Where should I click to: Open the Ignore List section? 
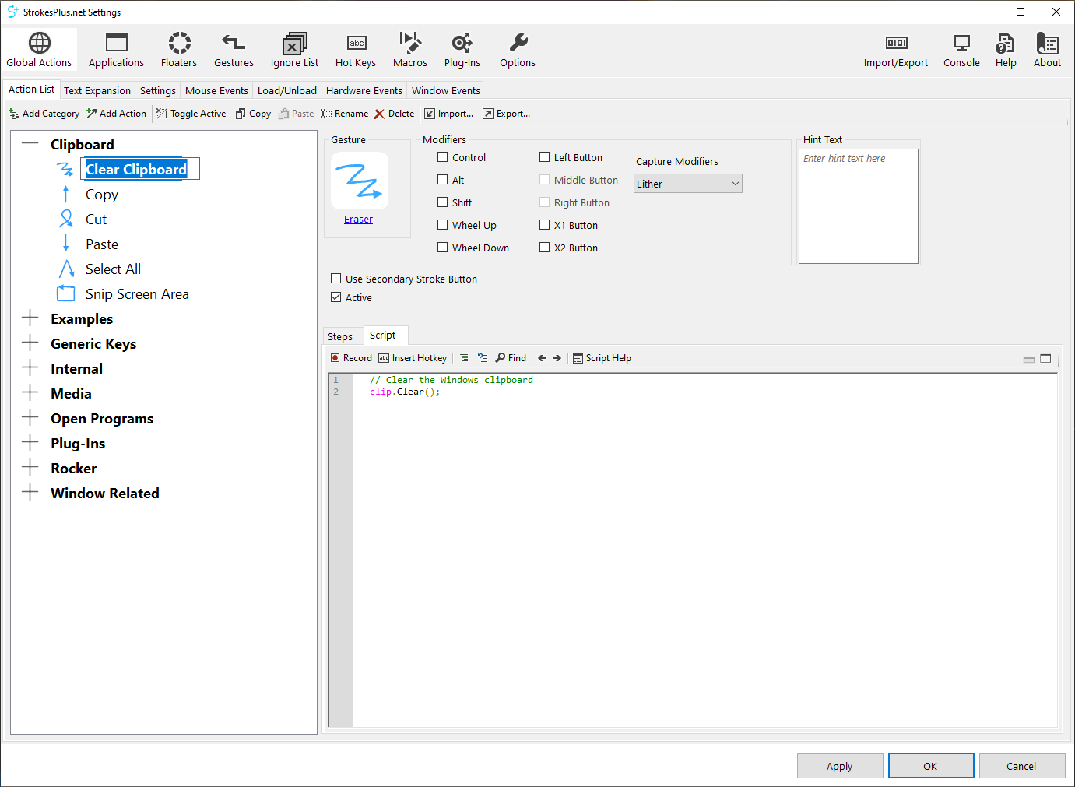tap(294, 50)
